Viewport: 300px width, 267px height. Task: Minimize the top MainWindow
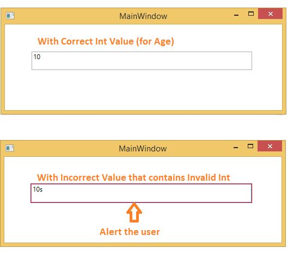(236, 15)
